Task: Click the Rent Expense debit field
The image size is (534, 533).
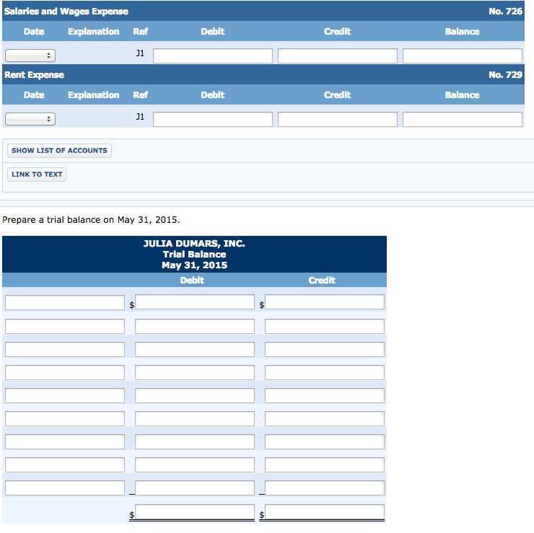Action: 213,120
